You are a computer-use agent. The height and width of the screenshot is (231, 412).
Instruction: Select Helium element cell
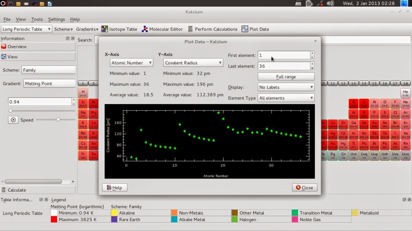[x=405, y=93]
